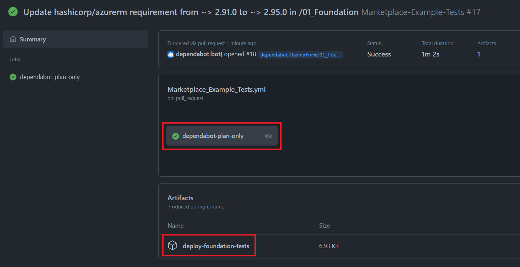Click the total duration value 1m 2s
The height and width of the screenshot is (267, 520).
point(431,54)
